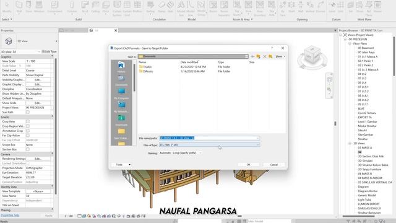
Task: Open the Save in folder dropdown
Action: [x=246, y=56]
